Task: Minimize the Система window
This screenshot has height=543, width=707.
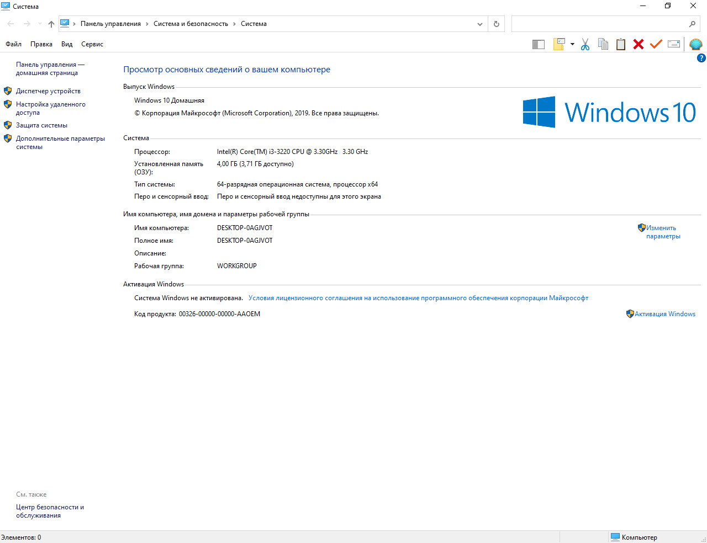Action: [x=643, y=6]
